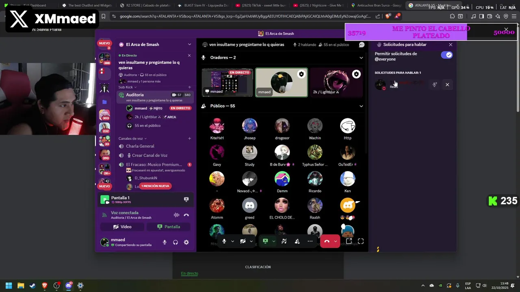Open disconnect options arrow beside hang up
Screen dimensions: 520x292
click(x=335, y=241)
